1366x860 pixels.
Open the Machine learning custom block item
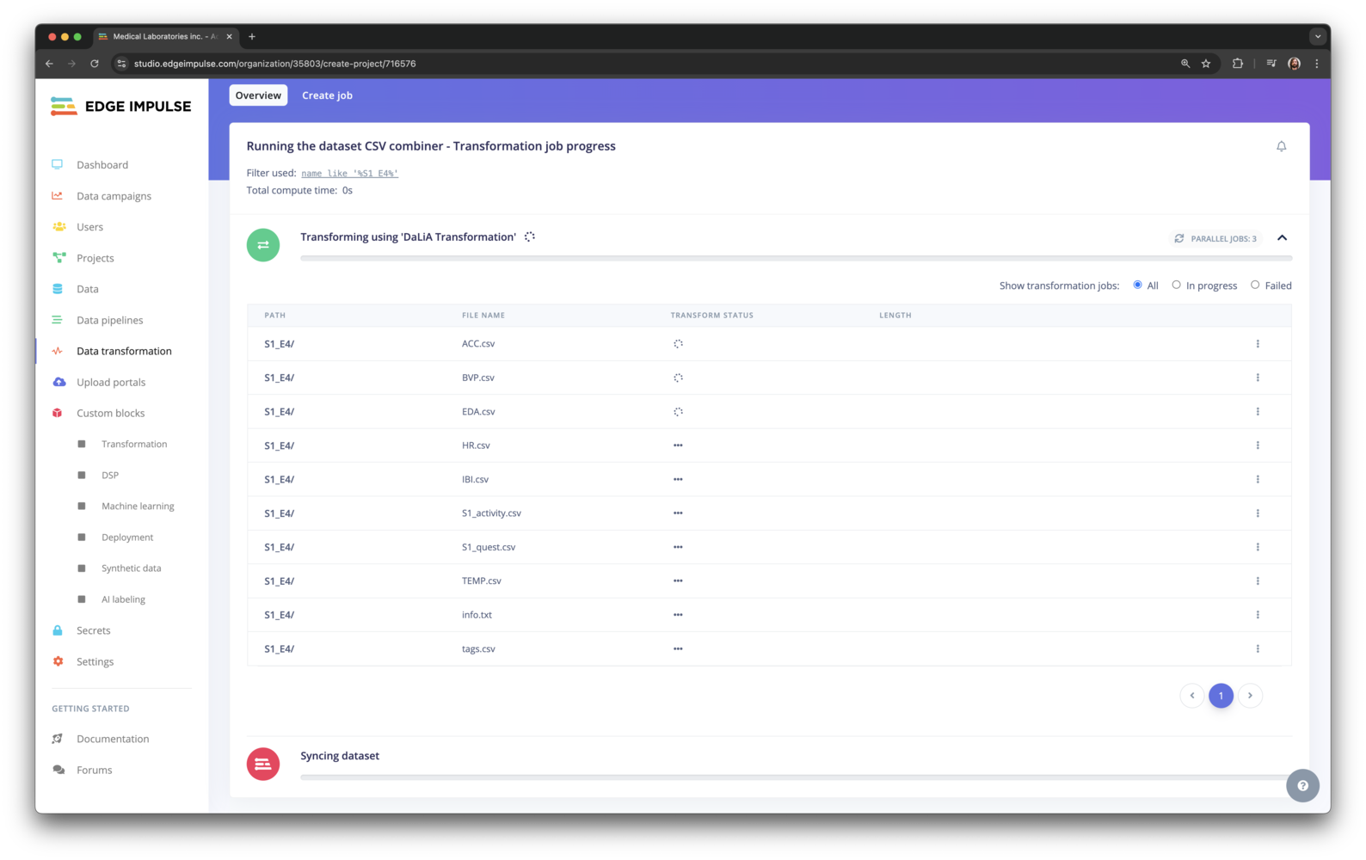pos(138,506)
